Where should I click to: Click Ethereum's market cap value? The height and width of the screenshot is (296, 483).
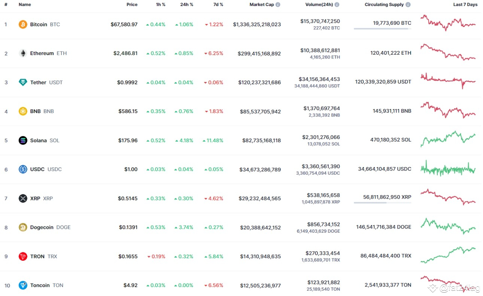tap(259, 54)
